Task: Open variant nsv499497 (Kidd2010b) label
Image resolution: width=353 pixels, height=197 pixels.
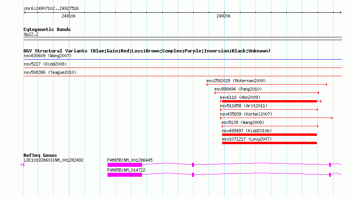Action: click(x=247, y=131)
